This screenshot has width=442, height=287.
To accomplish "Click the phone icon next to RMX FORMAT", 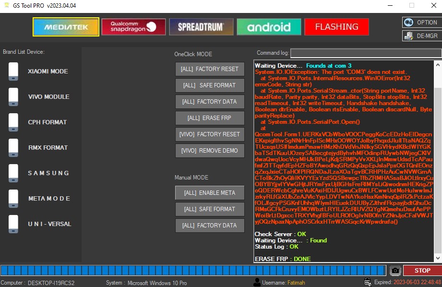I will [x=13, y=147].
